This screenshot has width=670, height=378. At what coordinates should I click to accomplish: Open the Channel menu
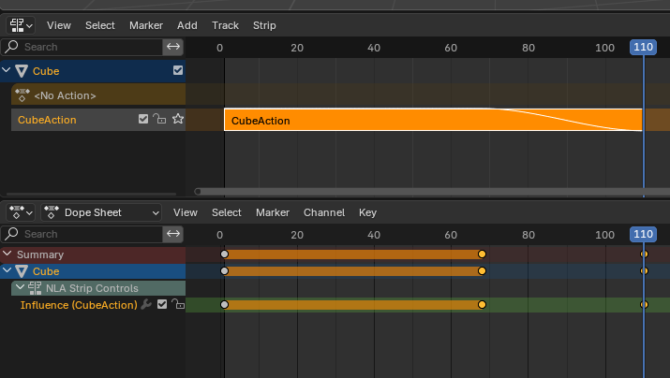(324, 212)
